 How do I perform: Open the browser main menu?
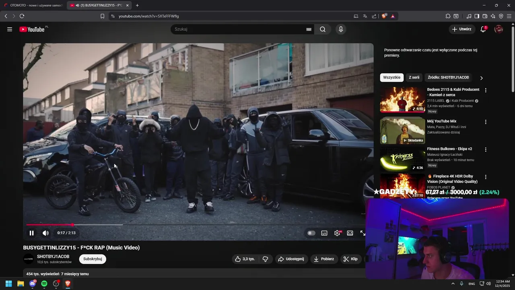click(509, 16)
